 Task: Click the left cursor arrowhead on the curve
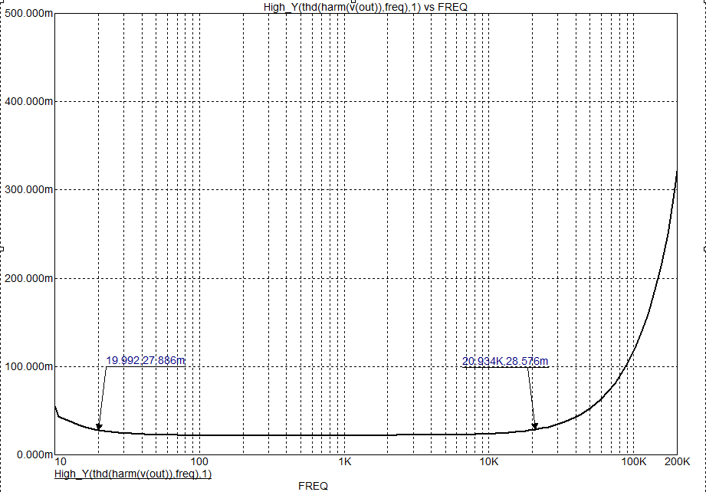(99, 427)
